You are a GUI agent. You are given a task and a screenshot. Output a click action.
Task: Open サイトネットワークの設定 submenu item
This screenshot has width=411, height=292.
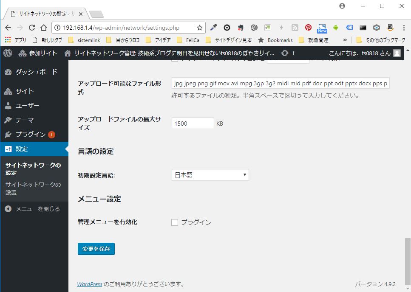pyautogui.click(x=33, y=169)
